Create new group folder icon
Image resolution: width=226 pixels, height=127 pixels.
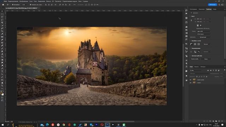click(216, 121)
